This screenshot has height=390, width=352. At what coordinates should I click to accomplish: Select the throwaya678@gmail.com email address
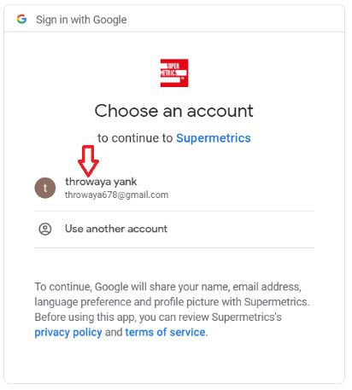coord(116,195)
